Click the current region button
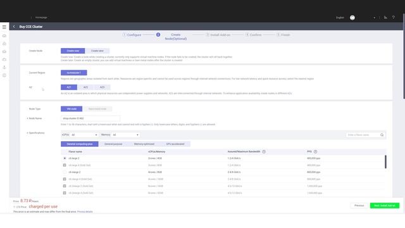Image resolution: width=405 pixels, height=228 pixels. point(74,73)
